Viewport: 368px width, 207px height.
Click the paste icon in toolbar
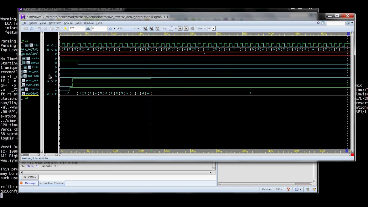[x=57, y=28]
